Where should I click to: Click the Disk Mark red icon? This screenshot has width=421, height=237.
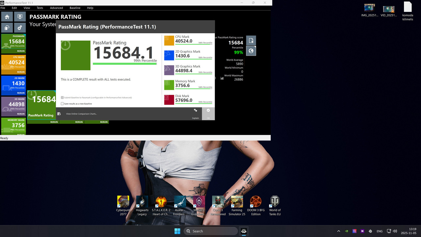click(x=169, y=100)
